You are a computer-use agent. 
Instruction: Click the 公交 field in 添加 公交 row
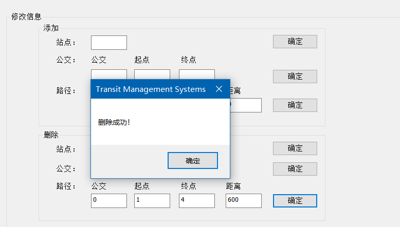tap(109, 74)
